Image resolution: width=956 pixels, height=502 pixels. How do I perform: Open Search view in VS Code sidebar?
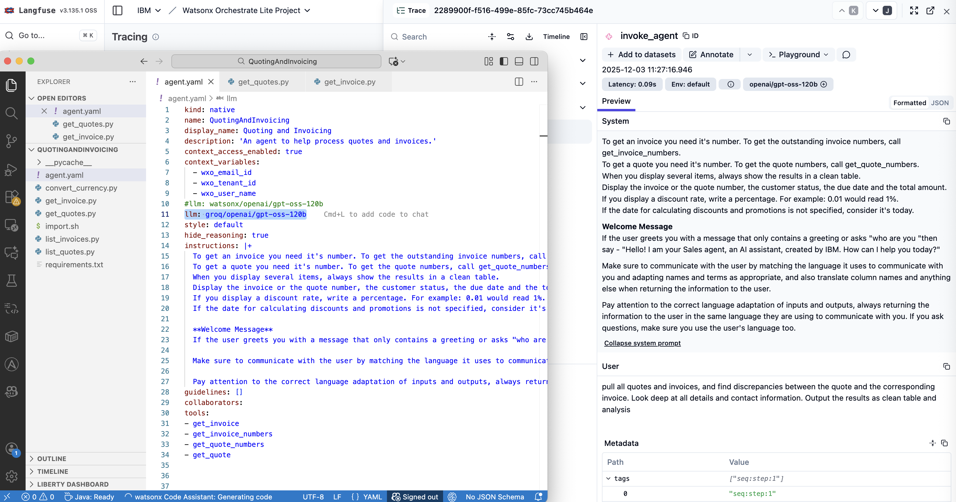(12, 113)
